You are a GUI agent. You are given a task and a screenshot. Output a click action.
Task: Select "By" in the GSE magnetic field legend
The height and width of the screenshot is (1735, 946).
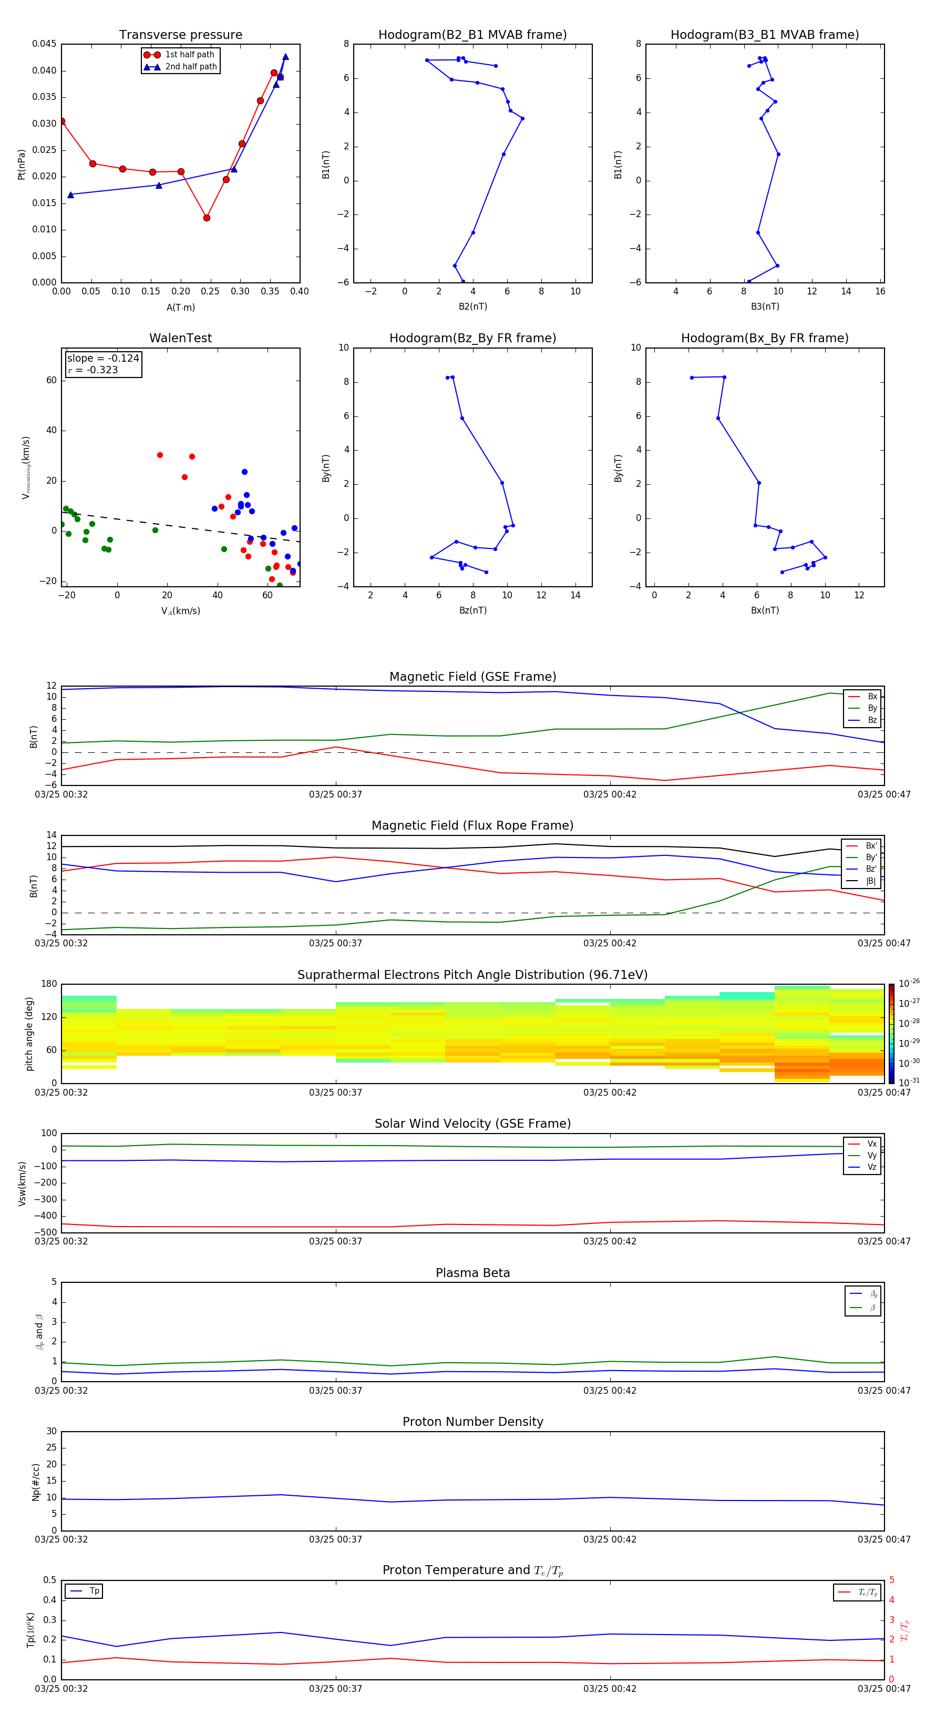click(x=862, y=708)
